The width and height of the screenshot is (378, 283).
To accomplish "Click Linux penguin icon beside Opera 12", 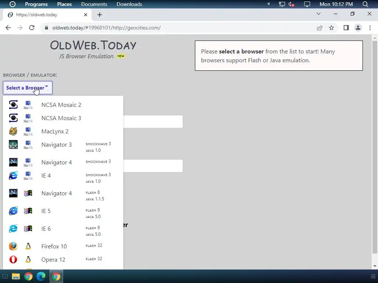I will pos(28,259).
